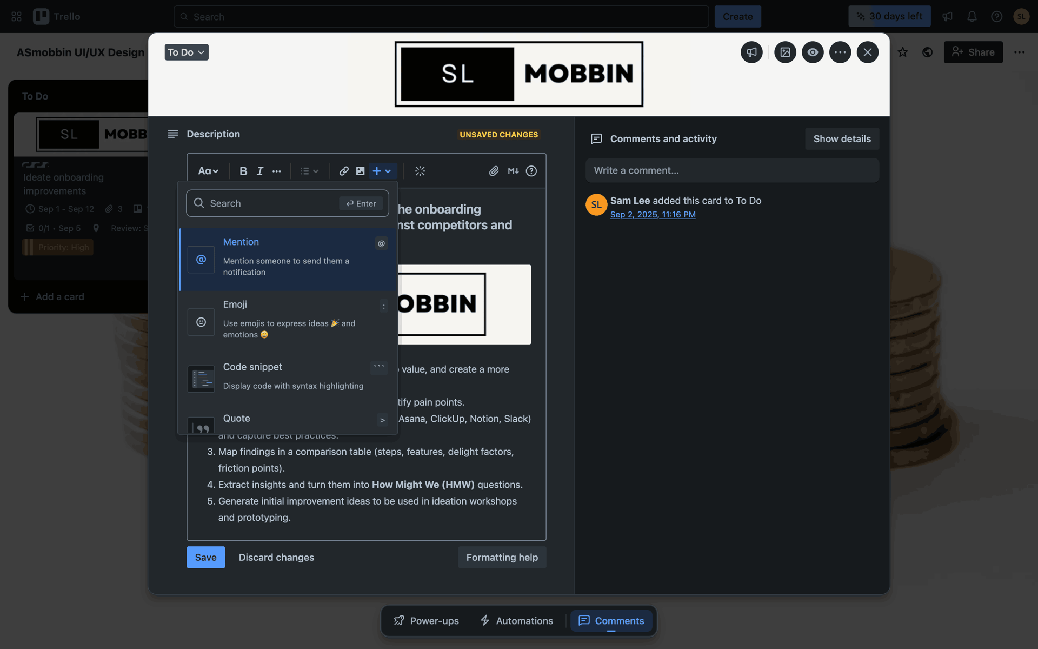Click Sam Lee's SL avatar in activity
The image size is (1038, 649).
596,204
